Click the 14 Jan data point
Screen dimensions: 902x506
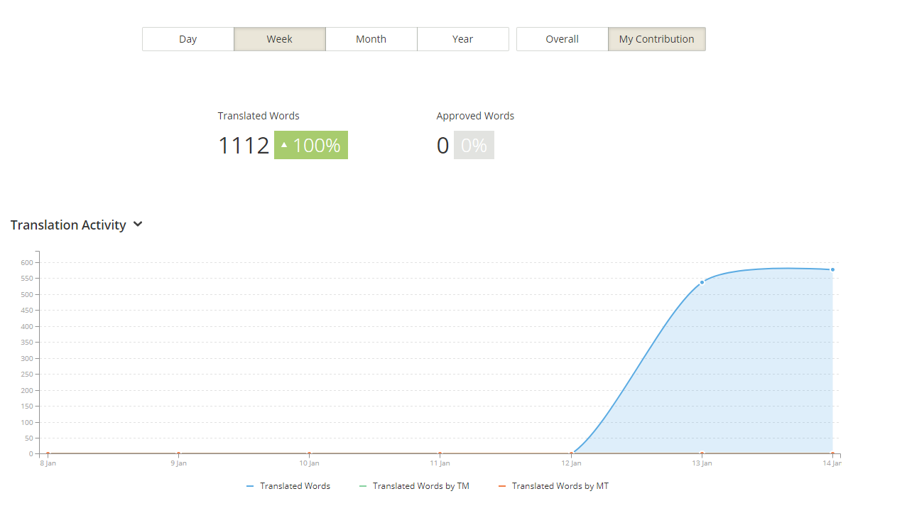(832, 269)
